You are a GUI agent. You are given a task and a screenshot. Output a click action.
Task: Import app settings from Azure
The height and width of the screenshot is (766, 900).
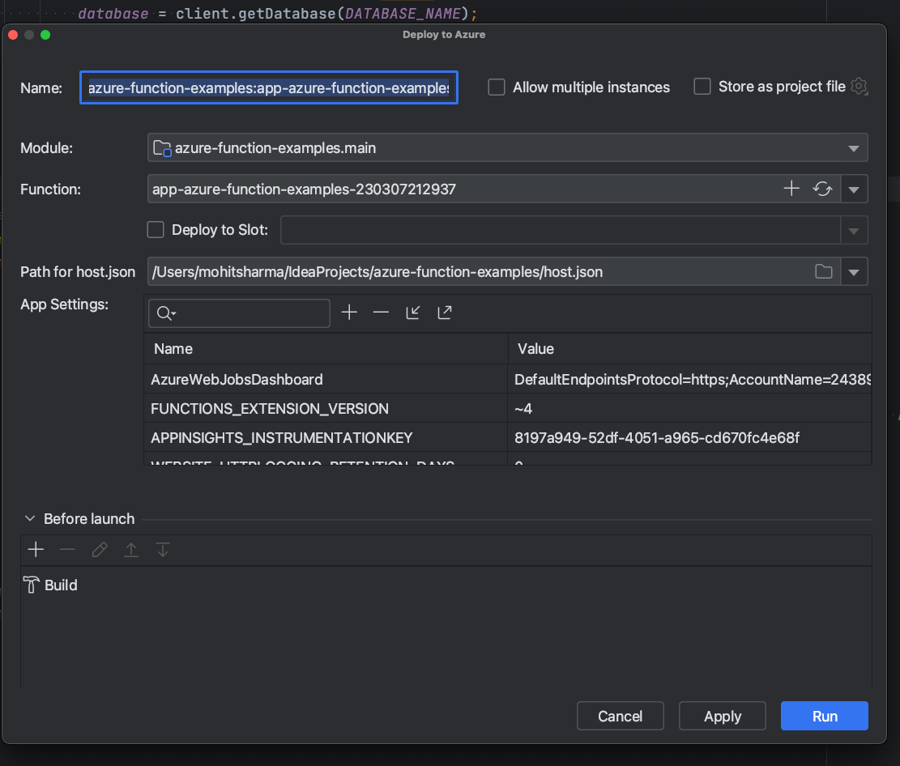(x=412, y=312)
